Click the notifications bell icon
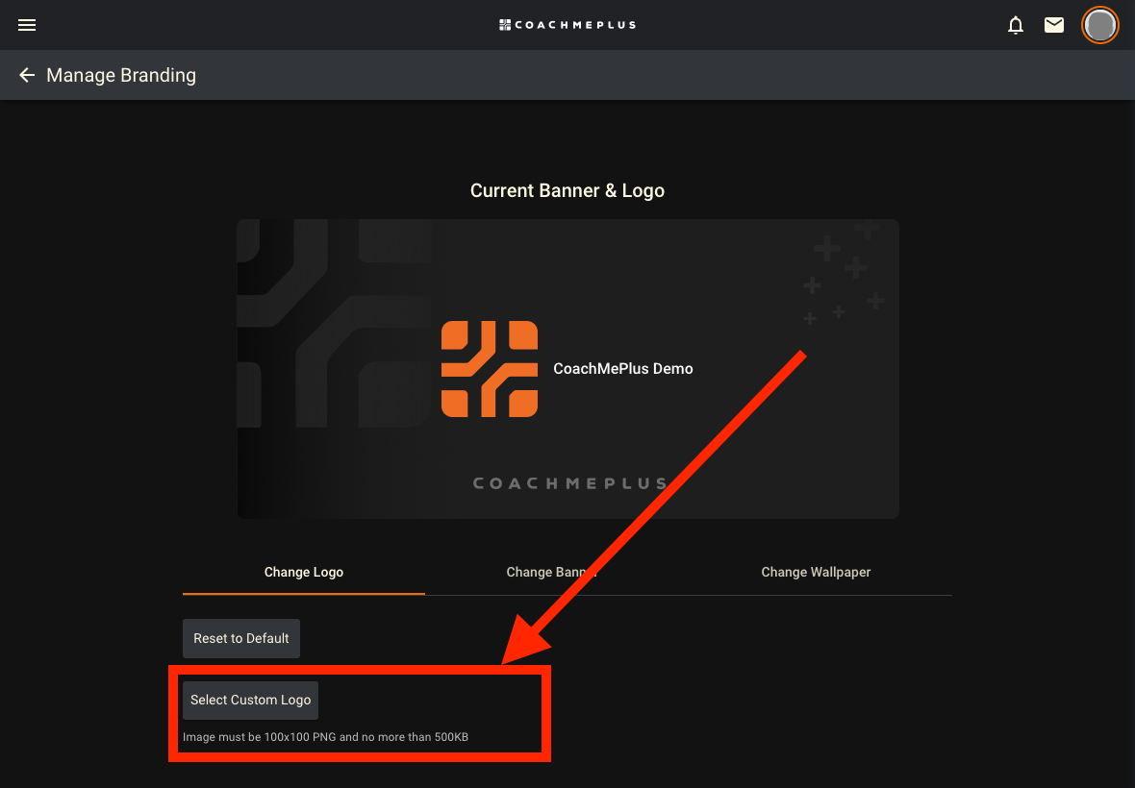The height and width of the screenshot is (788, 1135). pyautogui.click(x=1016, y=25)
